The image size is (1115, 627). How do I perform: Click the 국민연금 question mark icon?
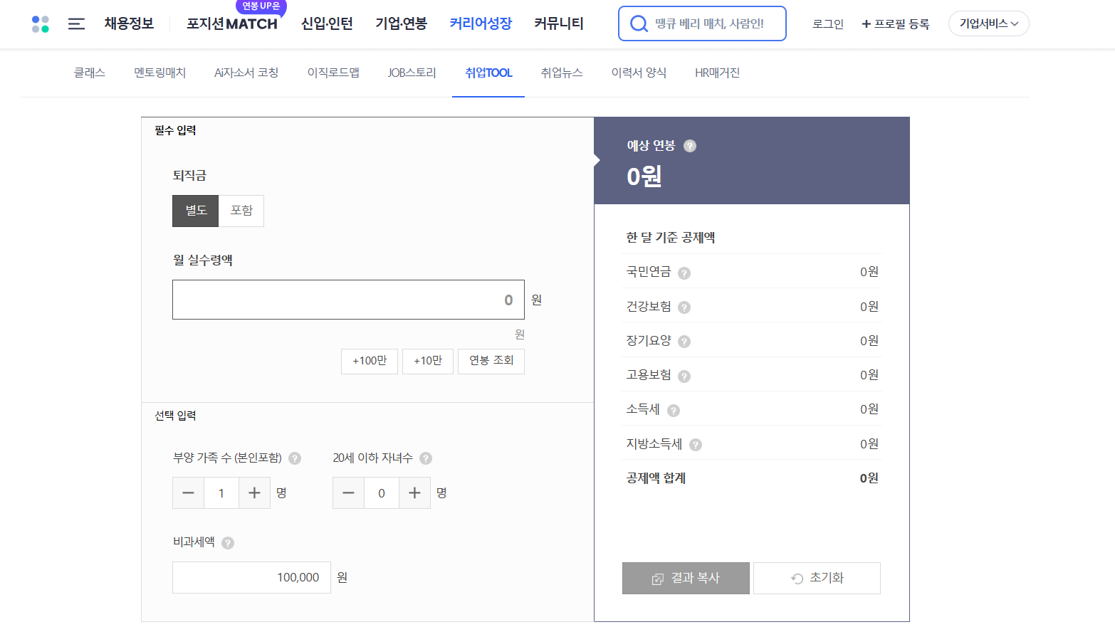tap(684, 273)
